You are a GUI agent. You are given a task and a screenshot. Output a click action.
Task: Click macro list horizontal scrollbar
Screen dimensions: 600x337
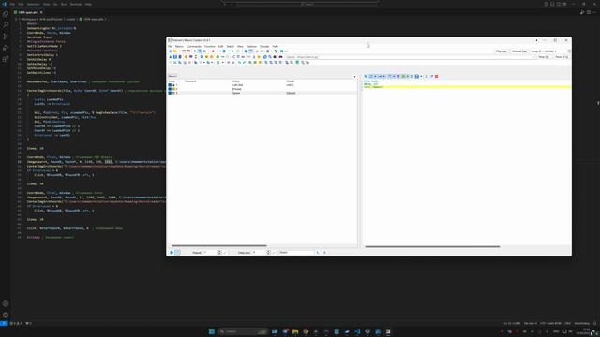coord(218,246)
